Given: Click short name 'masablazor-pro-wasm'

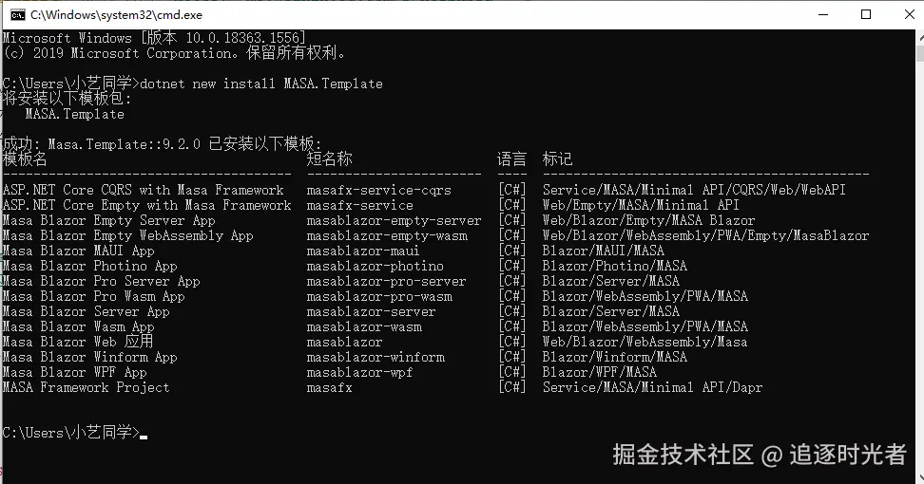Looking at the screenshot, I should [x=379, y=296].
